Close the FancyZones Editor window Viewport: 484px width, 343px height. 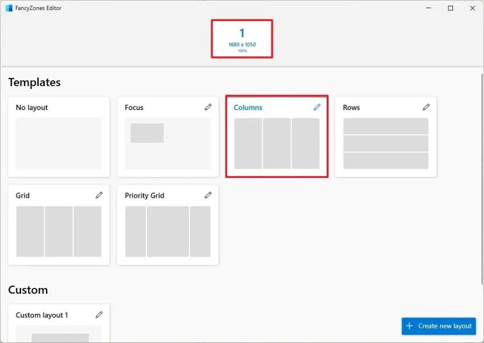click(472, 8)
